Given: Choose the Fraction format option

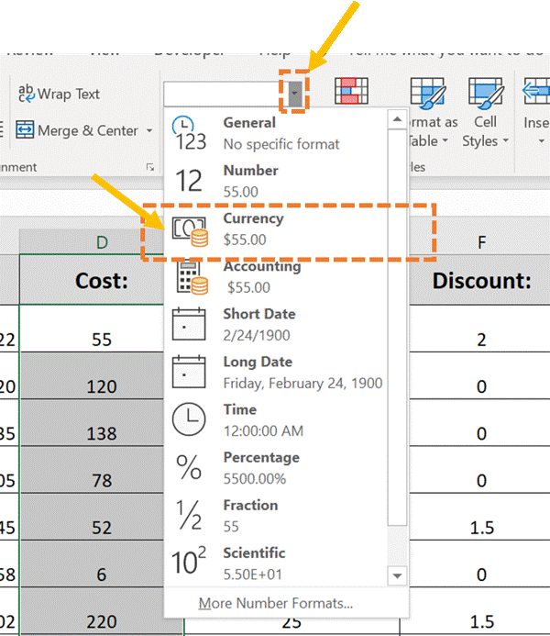Looking at the screenshot, I should pos(275,516).
